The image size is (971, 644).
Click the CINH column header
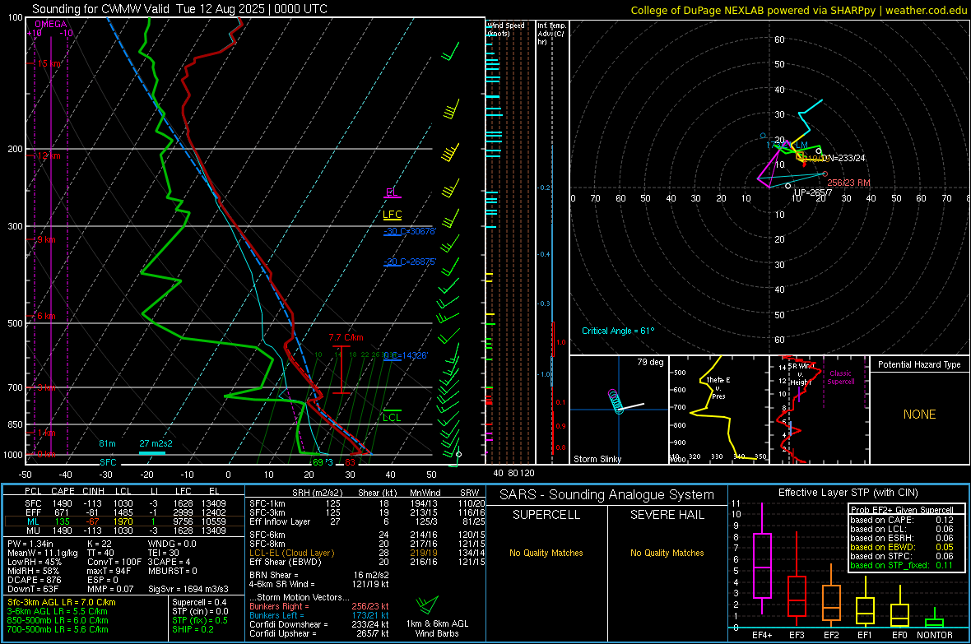[x=93, y=492]
